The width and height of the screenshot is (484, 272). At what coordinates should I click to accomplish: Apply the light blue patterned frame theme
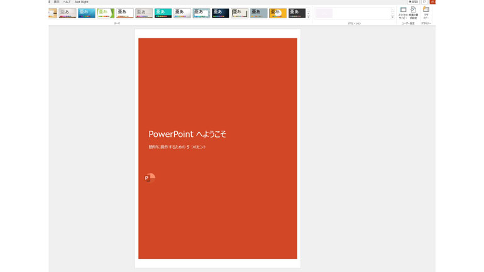tap(201, 13)
